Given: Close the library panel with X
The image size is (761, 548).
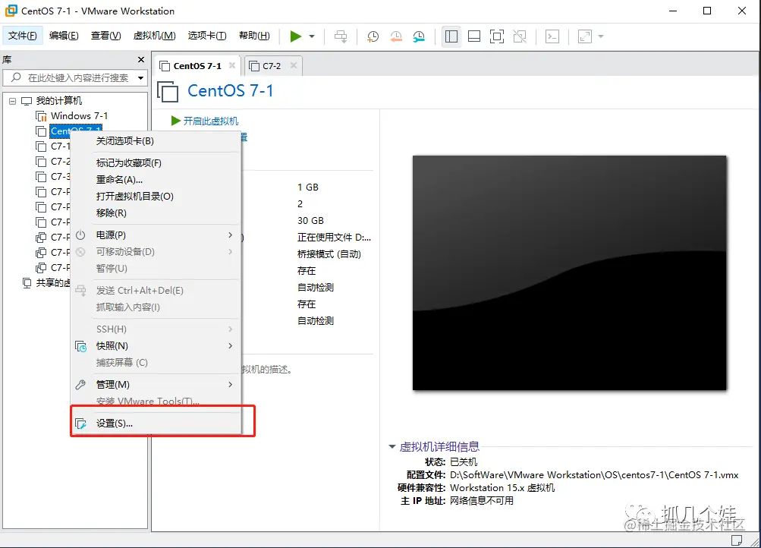Looking at the screenshot, I should tap(141, 60).
